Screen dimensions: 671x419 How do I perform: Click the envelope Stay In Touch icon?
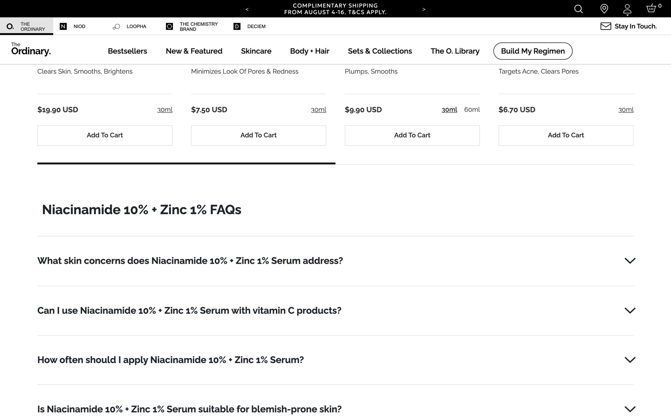click(605, 26)
